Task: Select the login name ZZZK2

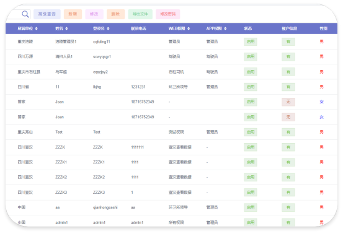Action: (x=99, y=177)
